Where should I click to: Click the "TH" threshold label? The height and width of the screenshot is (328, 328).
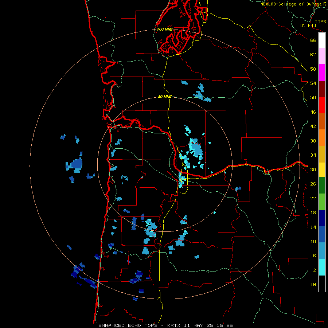point(313,285)
